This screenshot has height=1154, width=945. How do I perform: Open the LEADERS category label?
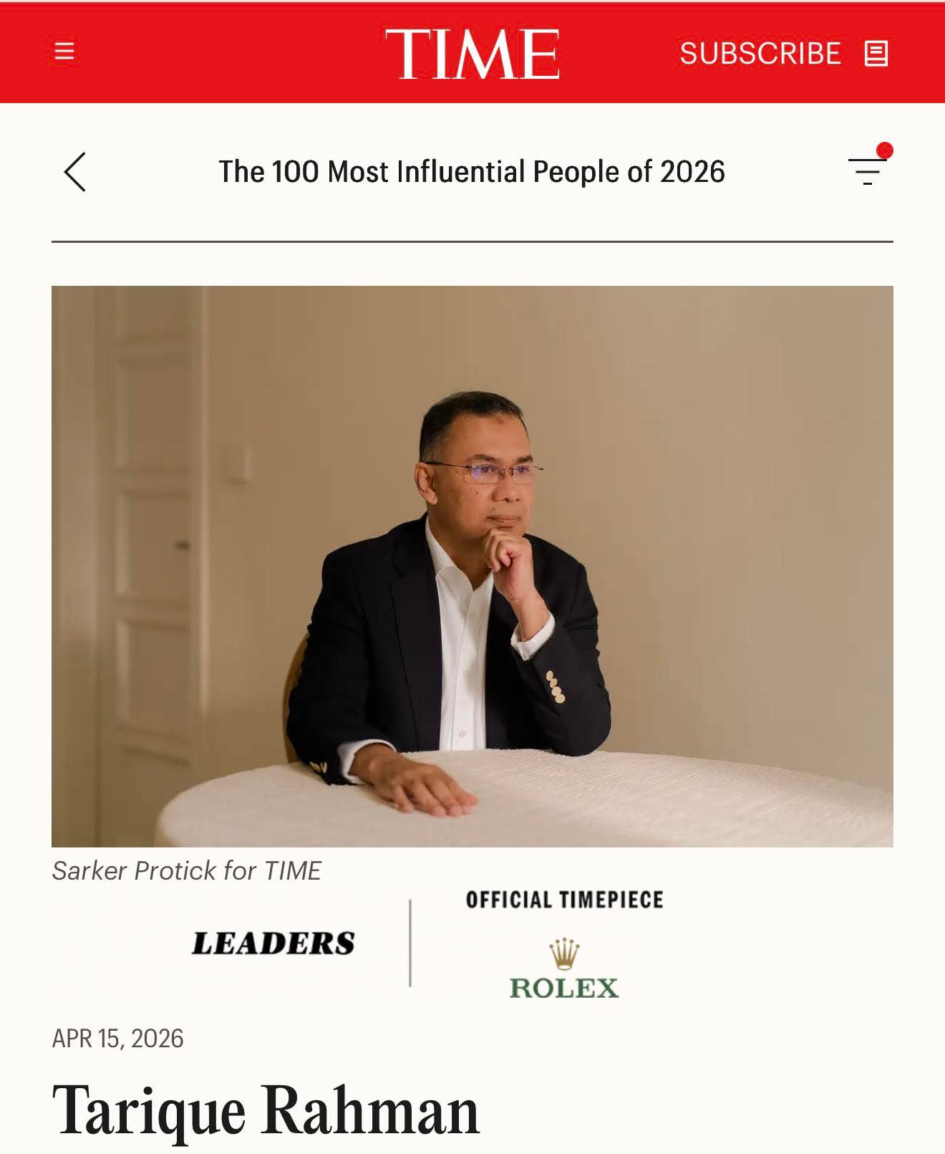tap(274, 943)
